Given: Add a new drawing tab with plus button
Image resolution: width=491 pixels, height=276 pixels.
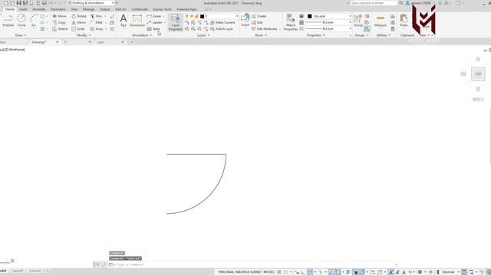Looking at the screenshot, I should coord(131,42).
